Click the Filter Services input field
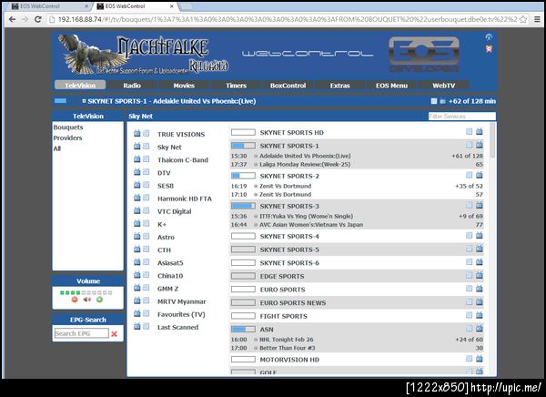The height and width of the screenshot is (397, 546). point(461,116)
